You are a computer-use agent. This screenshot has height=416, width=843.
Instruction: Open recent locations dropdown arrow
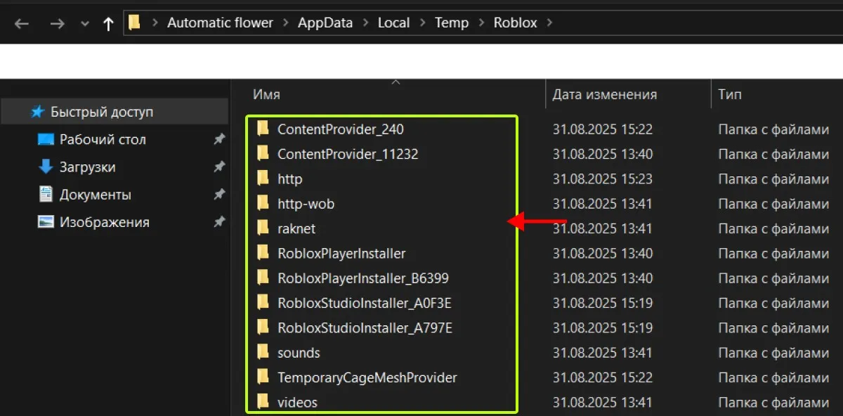(85, 24)
